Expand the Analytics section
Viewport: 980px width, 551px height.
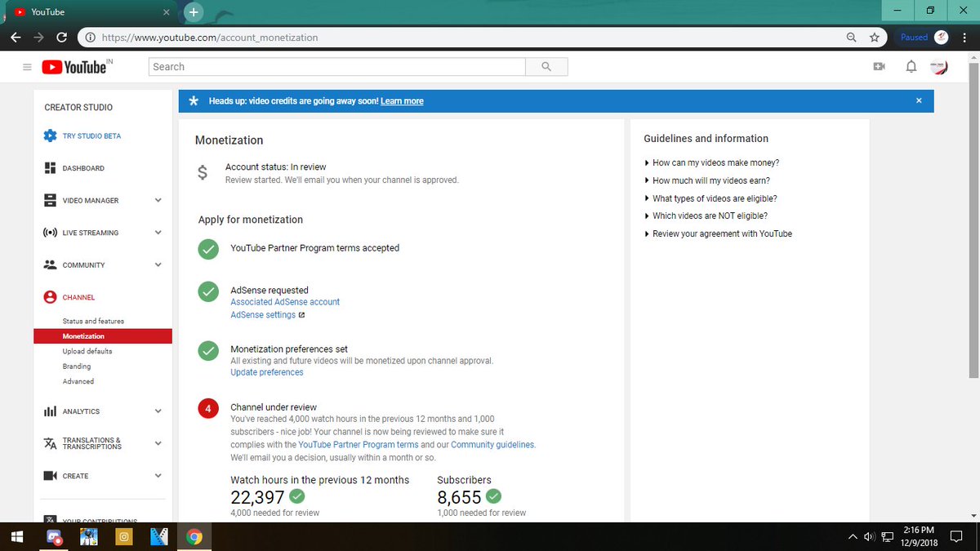point(158,411)
